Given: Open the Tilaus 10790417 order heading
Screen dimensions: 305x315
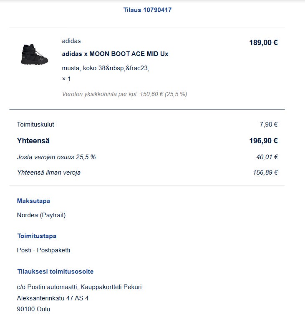Looking at the screenshot, I should 147,10.
